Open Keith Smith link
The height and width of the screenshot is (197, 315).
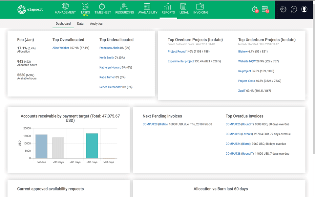pyautogui.click(x=107, y=58)
